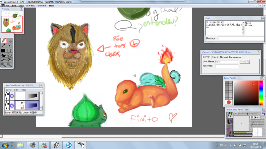Open the Help menu

point(51,6)
